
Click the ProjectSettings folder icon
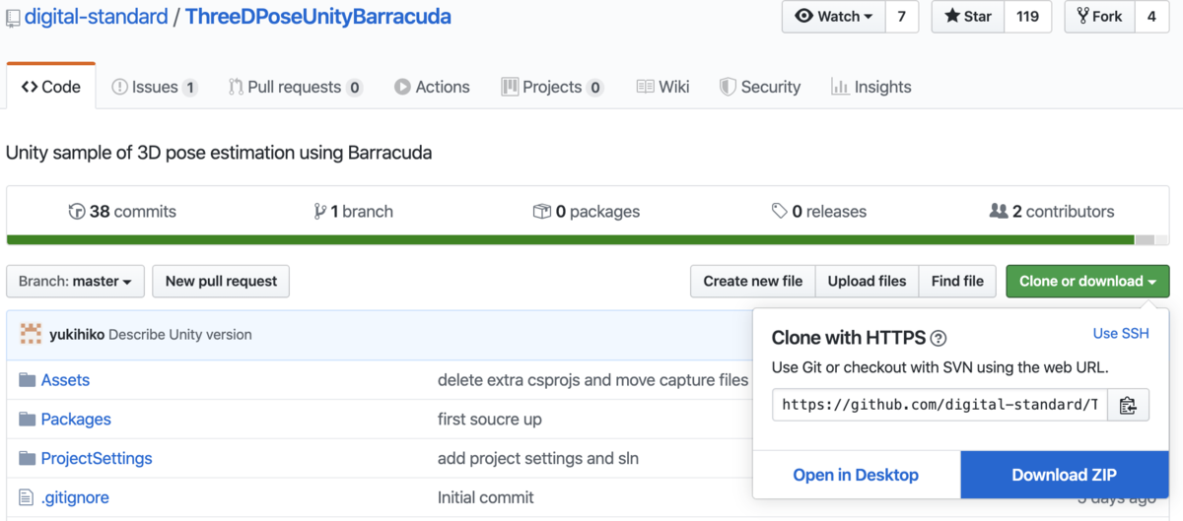[x=27, y=458]
